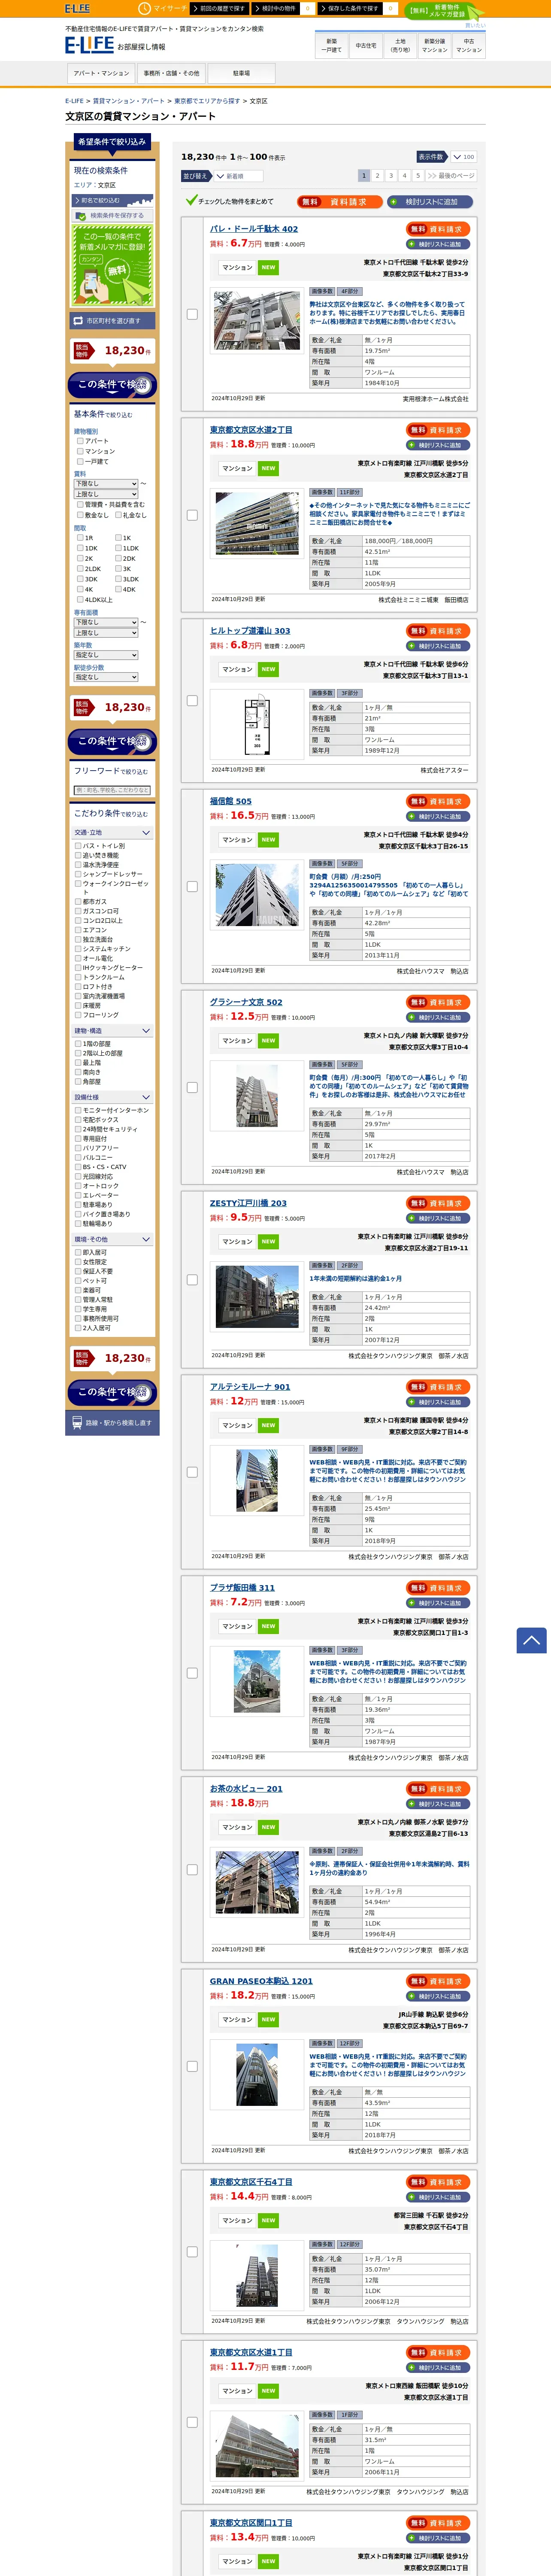The height and width of the screenshot is (2576, 551).
Task: Tick the オートロック checkbox
Action: tap(78, 1186)
